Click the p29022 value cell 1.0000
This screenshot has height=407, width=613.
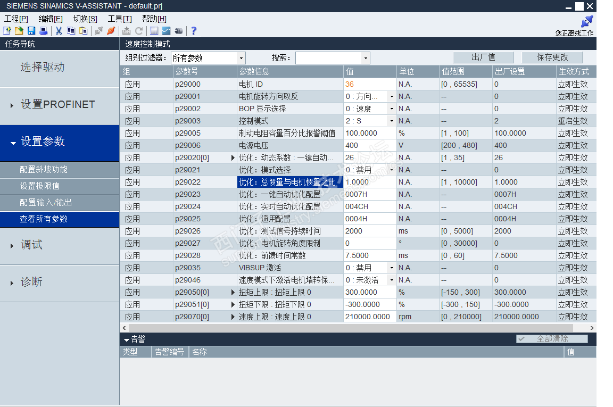[369, 182]
